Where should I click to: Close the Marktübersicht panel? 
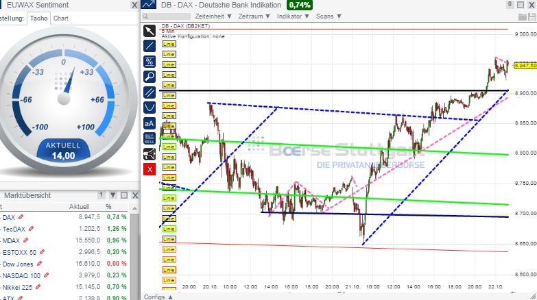pyautogui.click(x=135, y=195)
